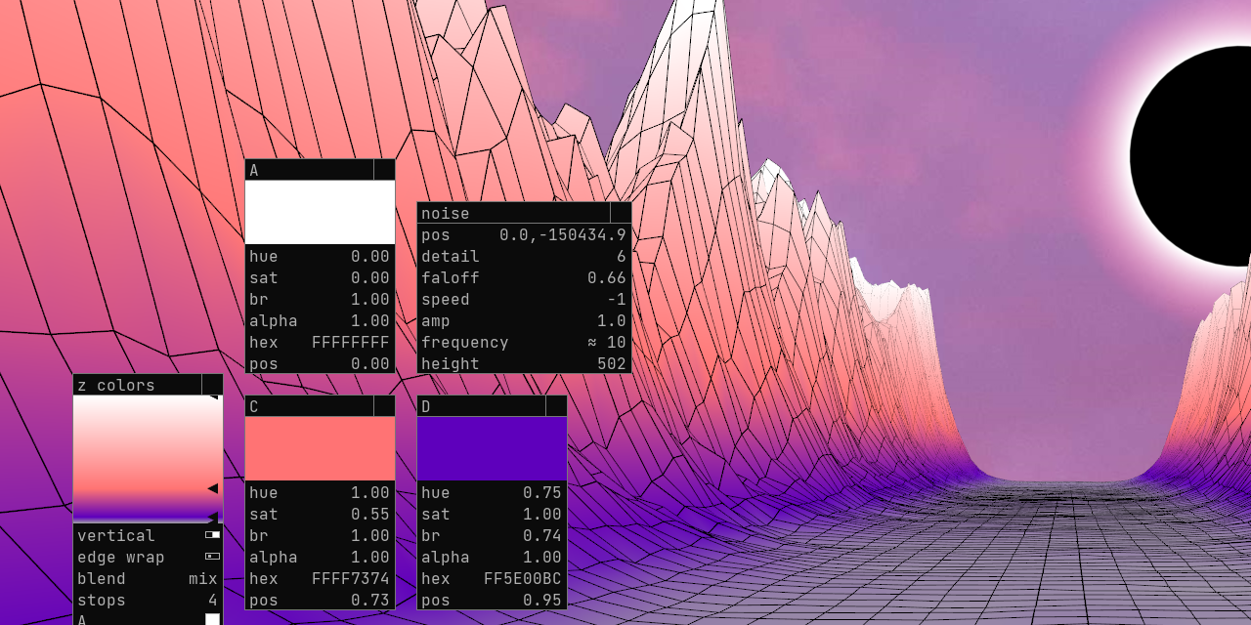Viewport: 1251px width, 625px height.
Task: Click the z colors panel header corner box
Action: tap(212, 385)
